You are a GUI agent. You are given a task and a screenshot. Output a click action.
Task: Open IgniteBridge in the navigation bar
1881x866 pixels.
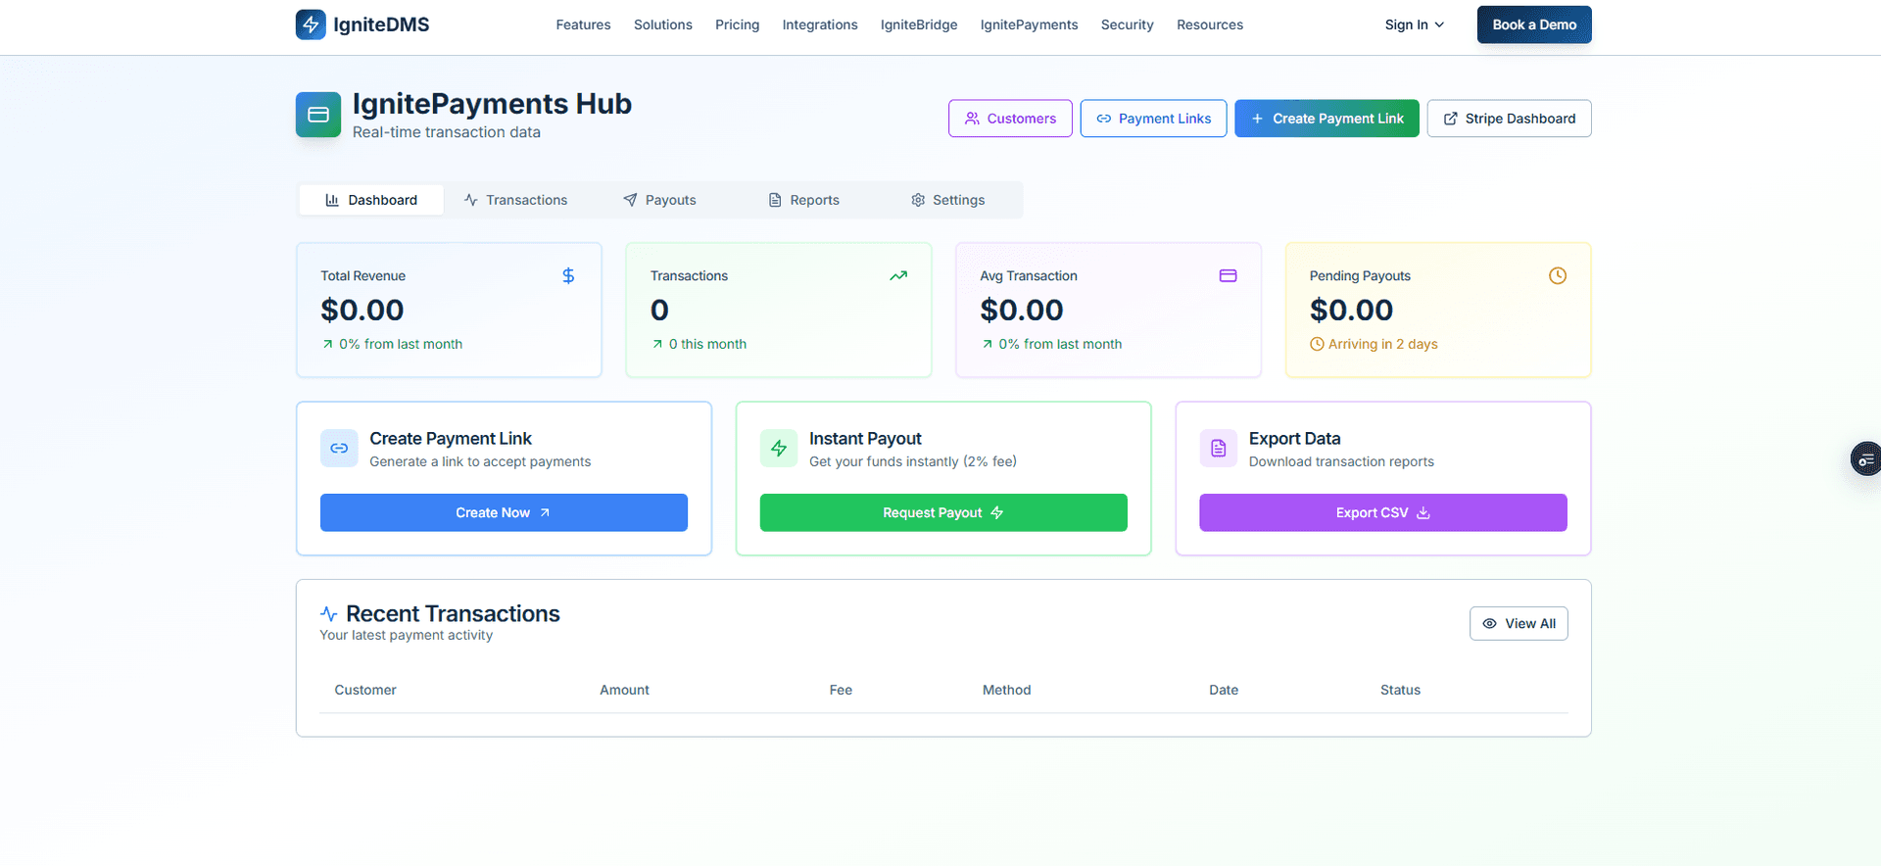919,24
